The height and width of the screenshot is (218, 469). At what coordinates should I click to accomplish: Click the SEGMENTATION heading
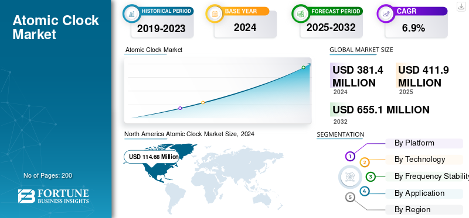tap(341, 134)
